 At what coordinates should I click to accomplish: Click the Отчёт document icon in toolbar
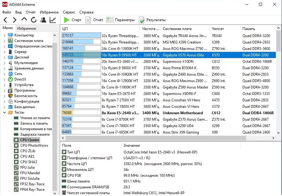point(88,20)
